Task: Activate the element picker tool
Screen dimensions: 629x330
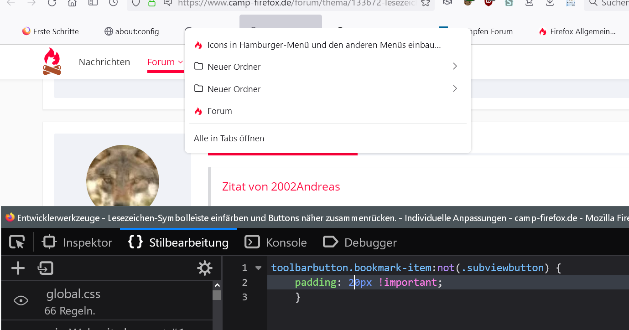Action: pyautogui.click(x=17, y=242)
